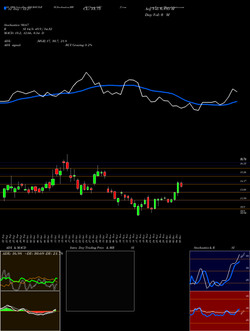Click the 'Day Vol: 0 M' text

pyautogui.click(x=157, y=15)
